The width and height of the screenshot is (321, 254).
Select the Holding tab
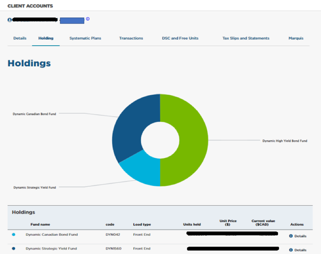click(46, 38)
